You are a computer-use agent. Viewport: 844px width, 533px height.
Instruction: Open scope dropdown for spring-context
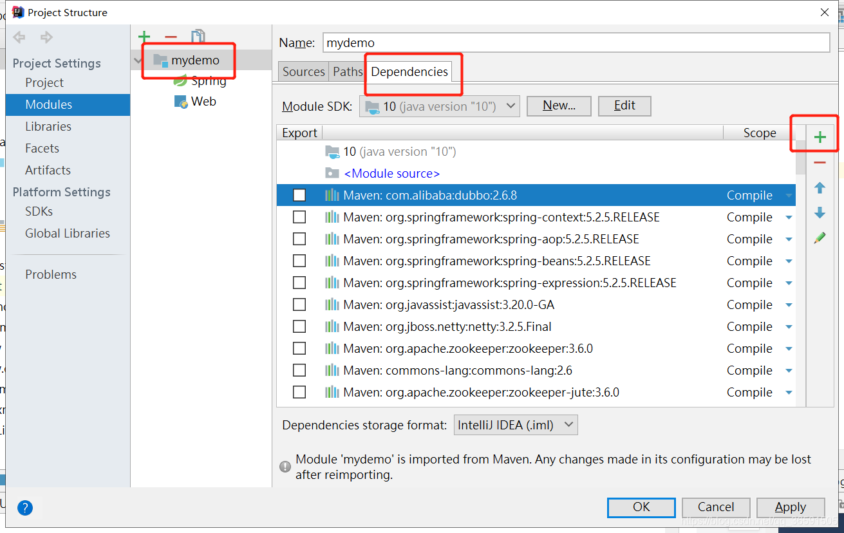pyautogui.click(x=789, y=218)
